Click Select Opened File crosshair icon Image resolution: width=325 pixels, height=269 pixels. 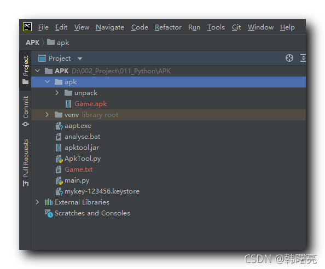(x=289, y=58)
